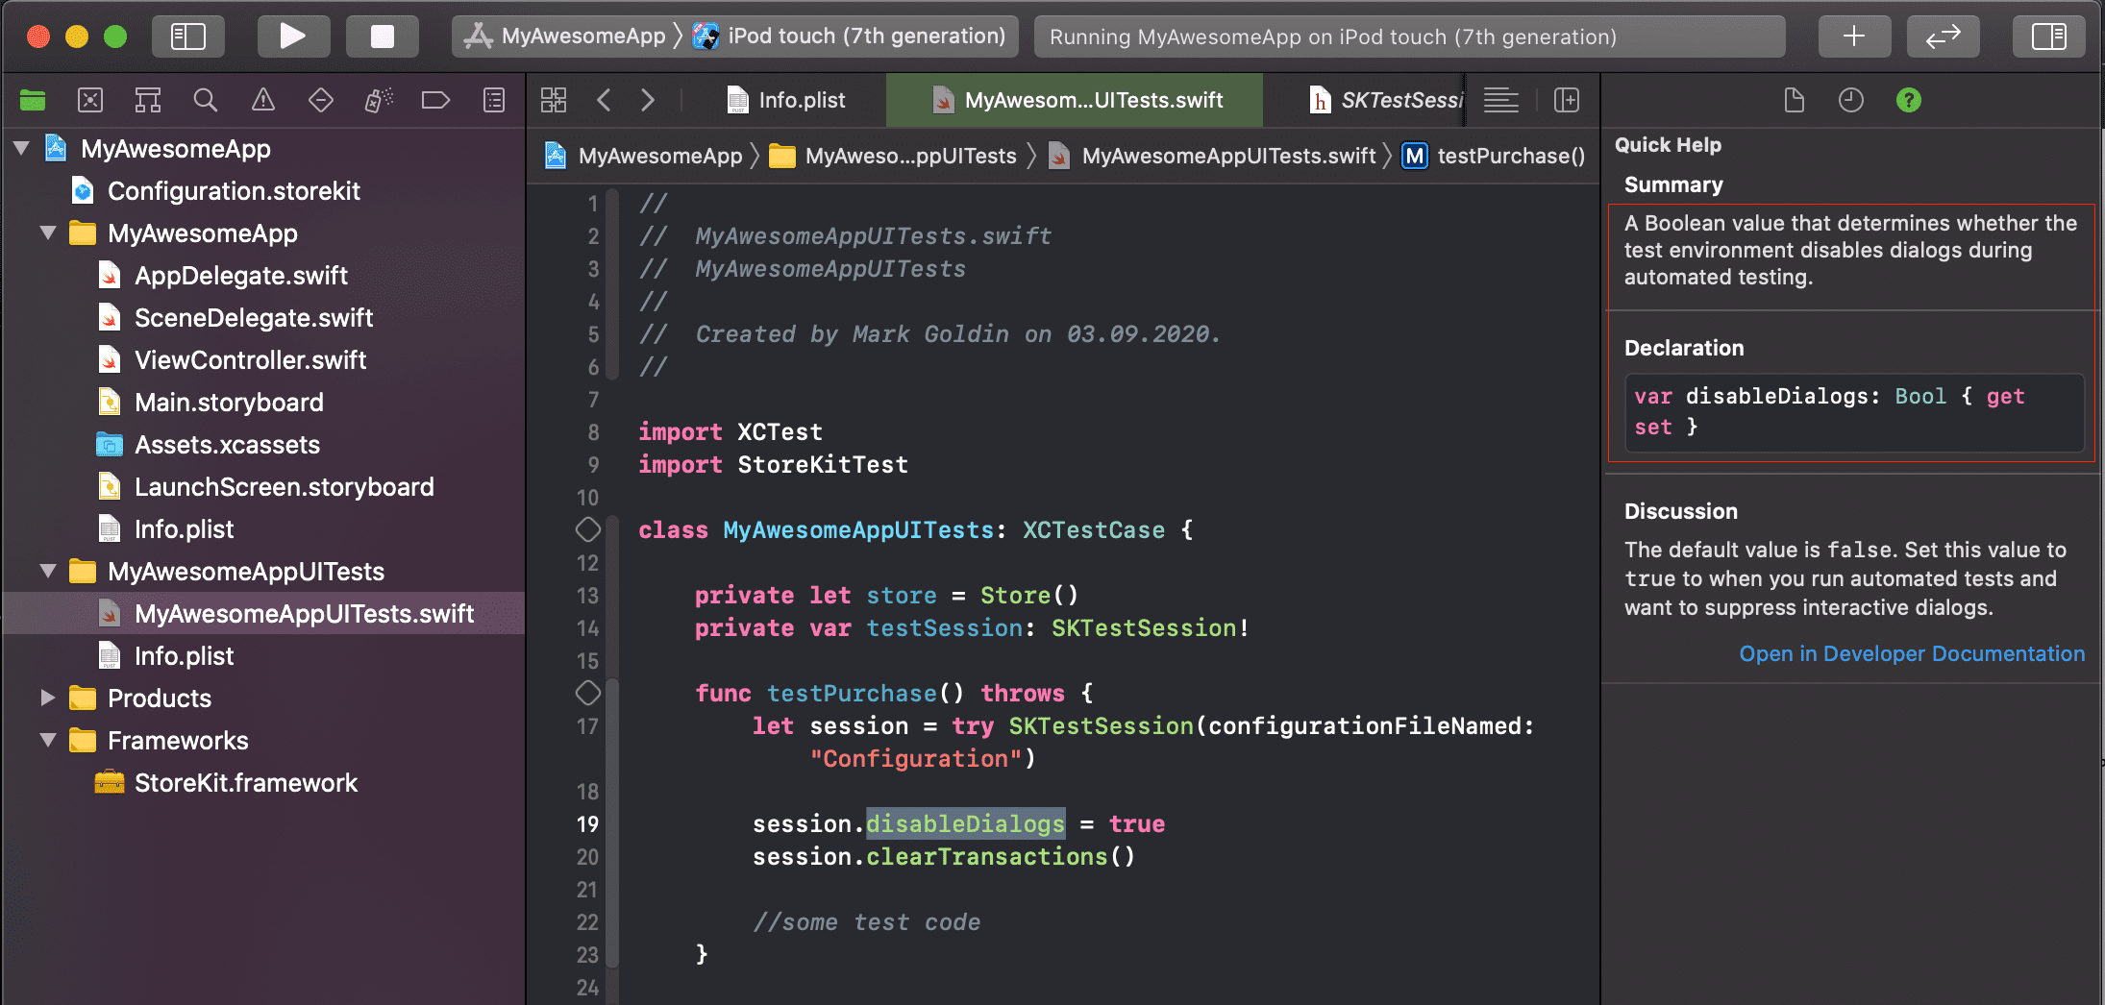Show the Test navigator diamond icon

[321, 100]
